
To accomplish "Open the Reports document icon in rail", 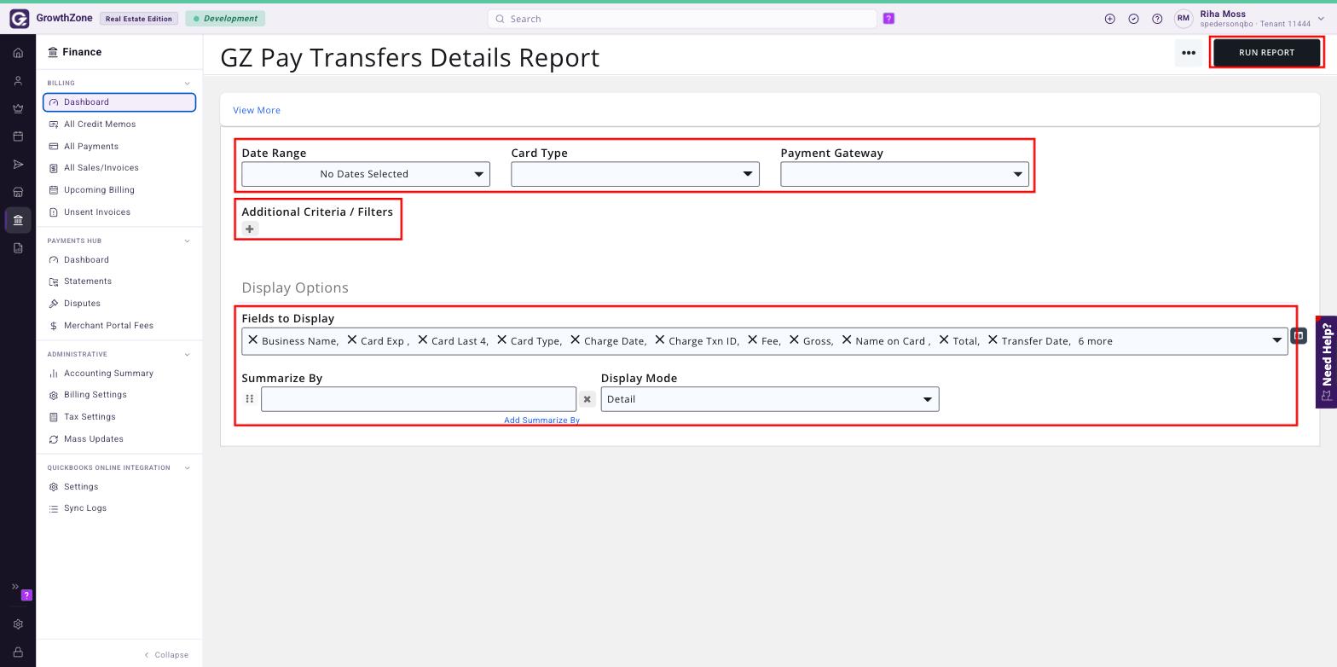I will click(x=18, y=248).
